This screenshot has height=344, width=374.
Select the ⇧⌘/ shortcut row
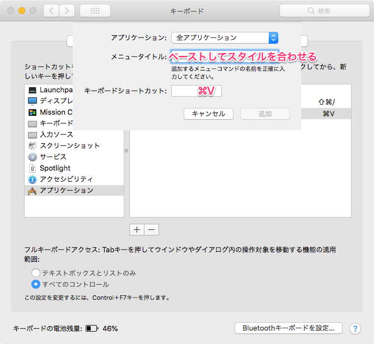(326, 102)
